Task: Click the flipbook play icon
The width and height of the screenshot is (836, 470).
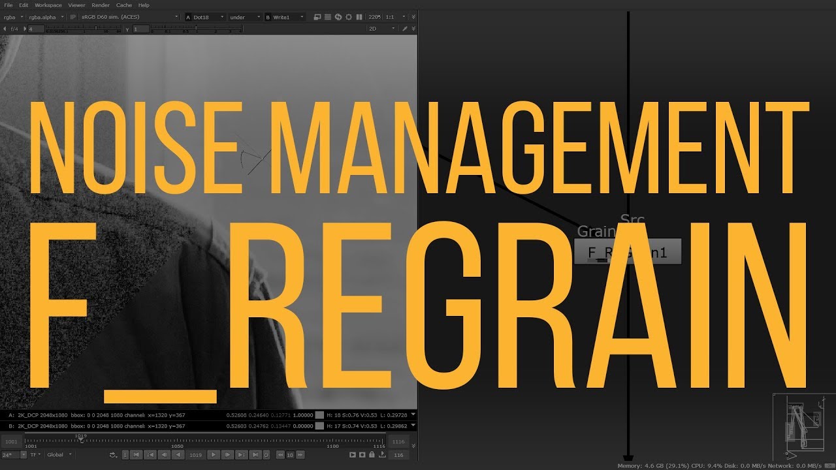Action: tap(353, 454)
